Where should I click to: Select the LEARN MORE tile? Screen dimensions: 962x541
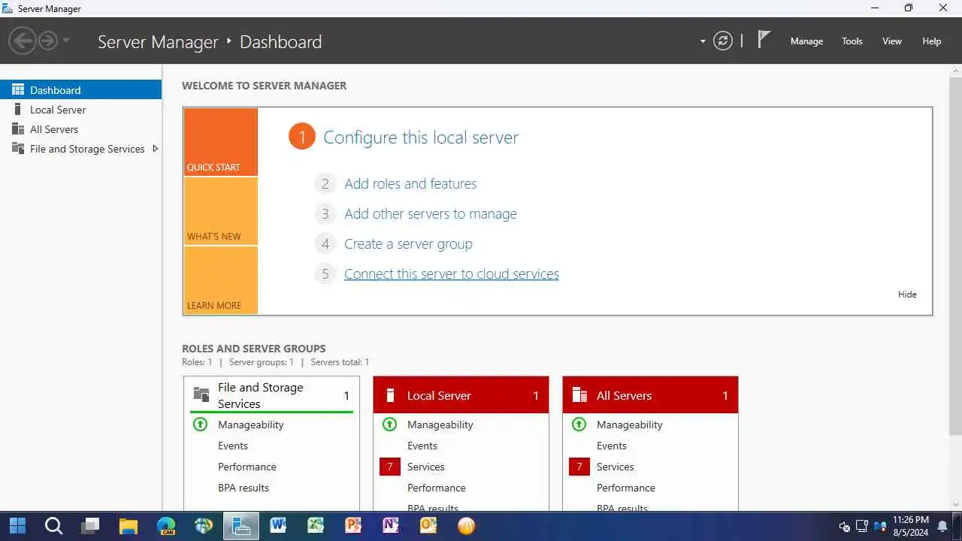221,280
